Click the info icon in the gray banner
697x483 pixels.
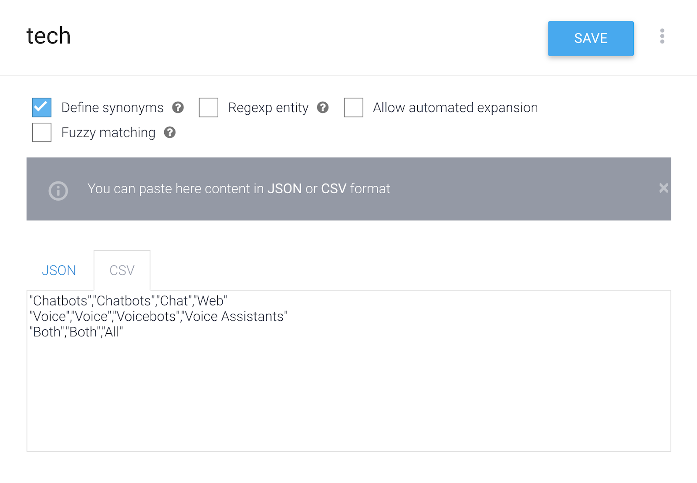point(58,191)
